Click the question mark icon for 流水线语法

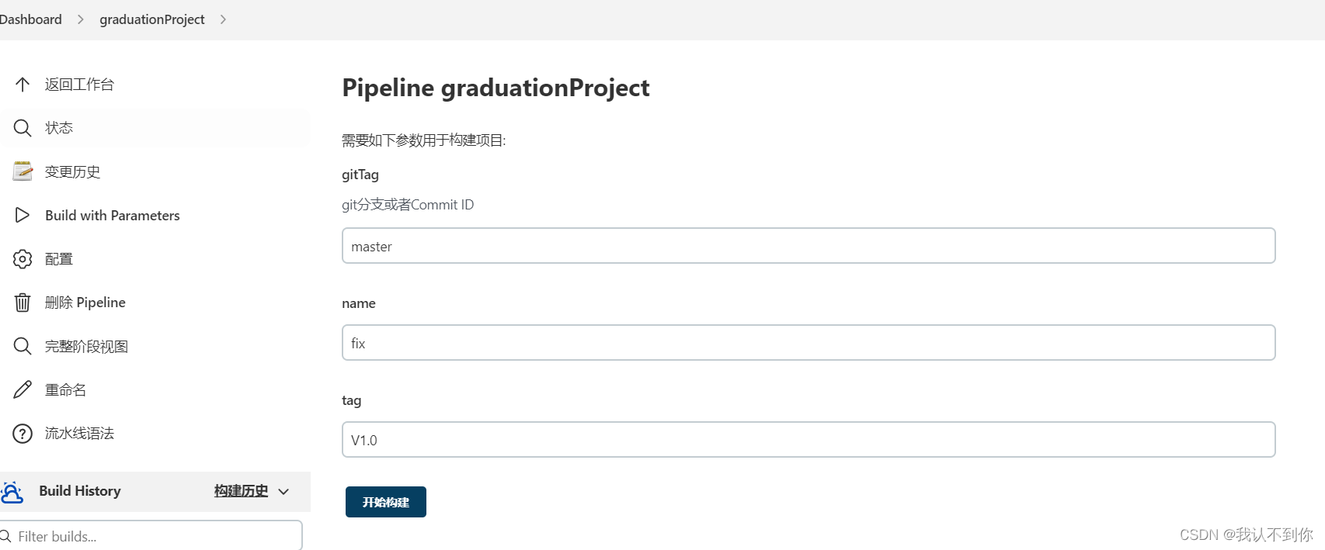click(23, 434)
